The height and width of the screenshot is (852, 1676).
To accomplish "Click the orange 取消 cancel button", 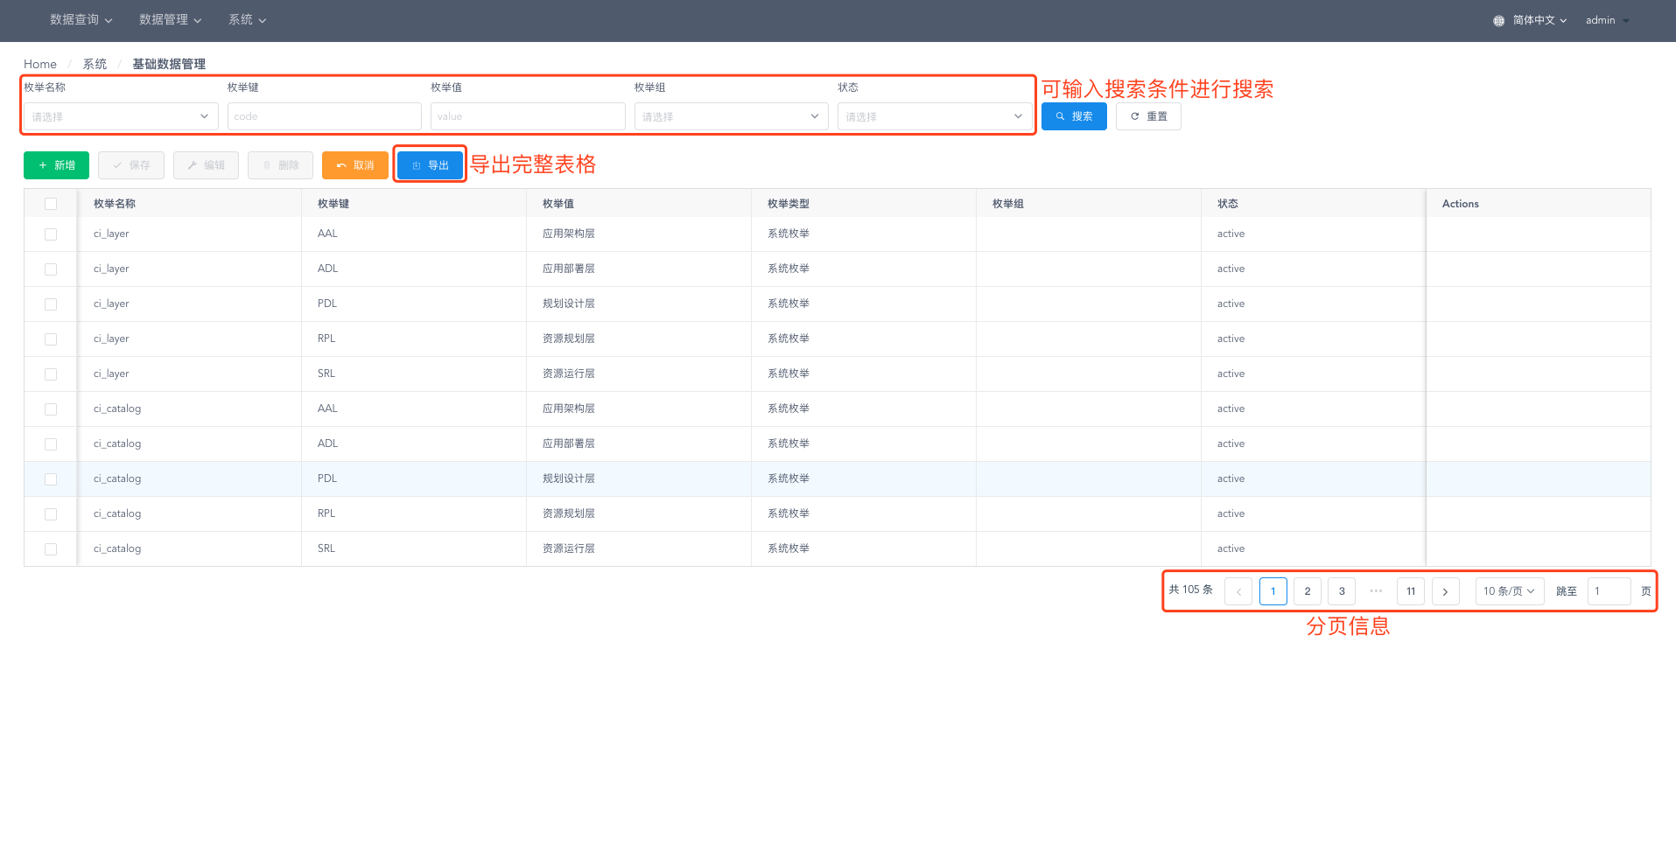I will click(355, 165).
